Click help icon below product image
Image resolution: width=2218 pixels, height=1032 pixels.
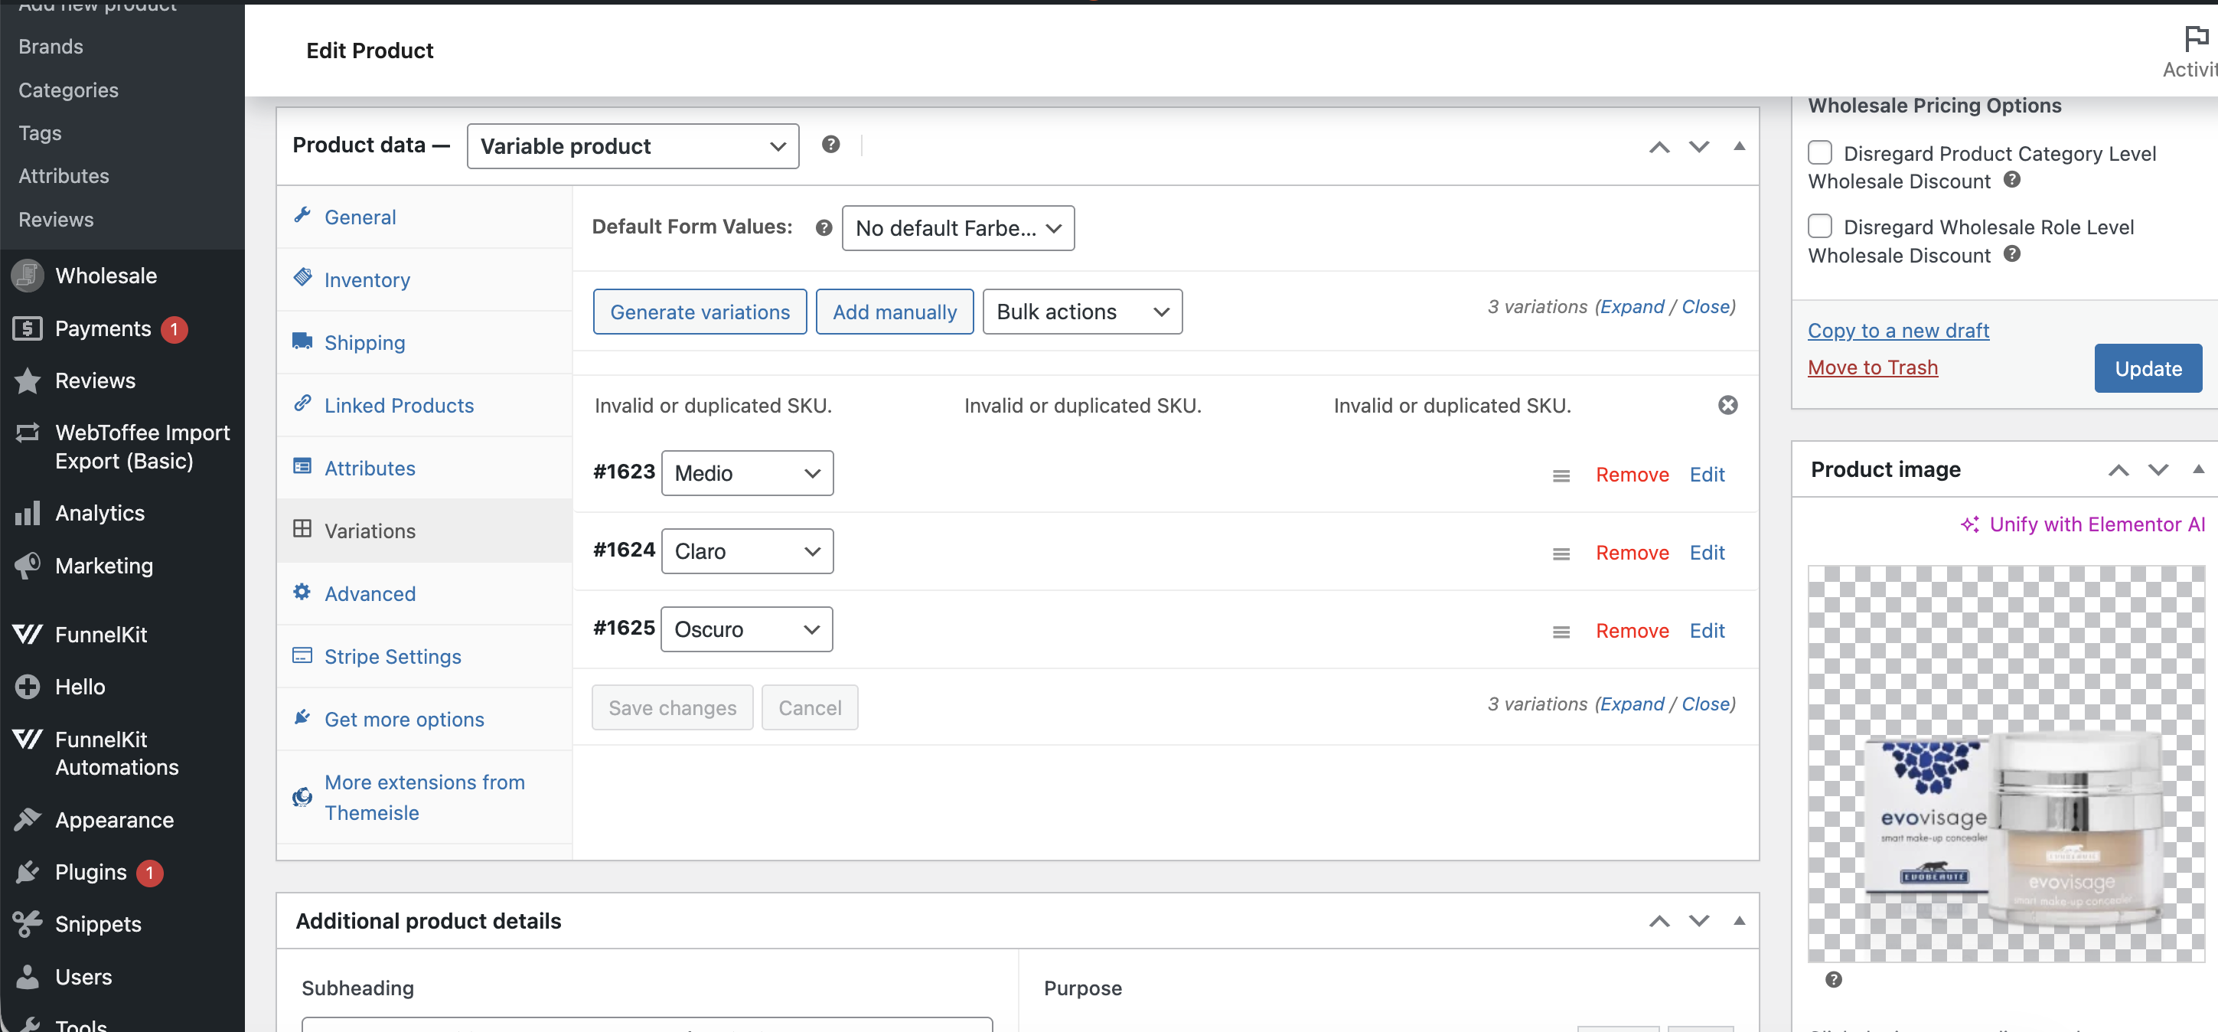pyautogui.click(x=1833, y=979)
